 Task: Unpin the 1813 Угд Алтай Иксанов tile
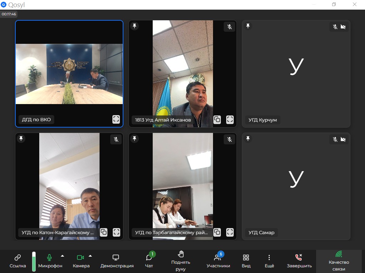[135, 26]
